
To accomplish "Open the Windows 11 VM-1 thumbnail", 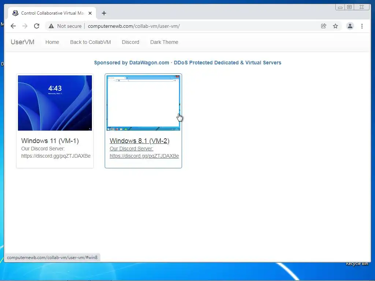I will click(55, 103).
